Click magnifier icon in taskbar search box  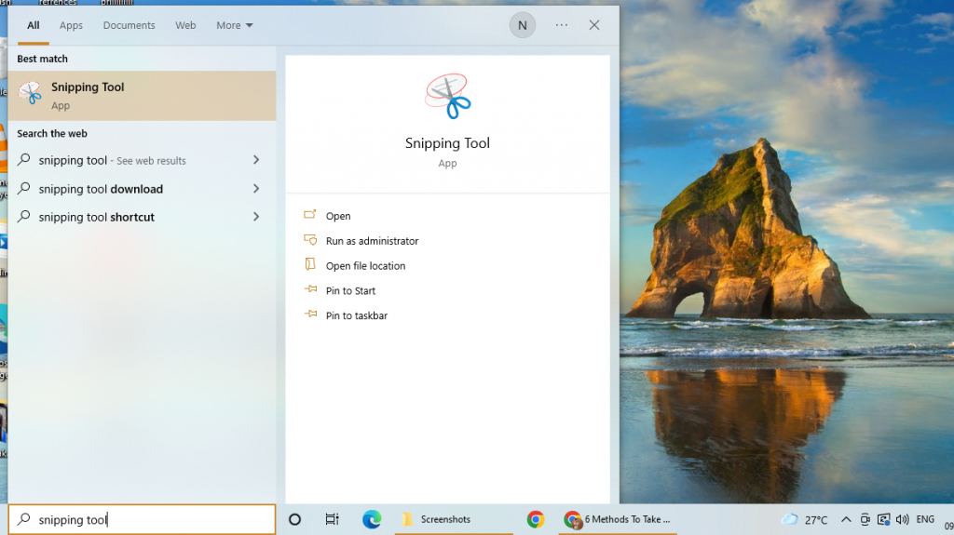(23, 518)
